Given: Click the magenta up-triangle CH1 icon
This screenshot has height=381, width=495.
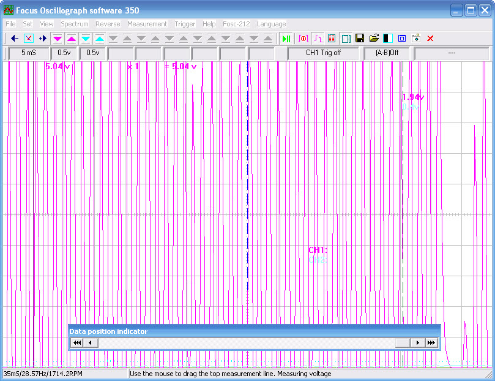Looking at the screenshot, I should click(x=72, y=39).
